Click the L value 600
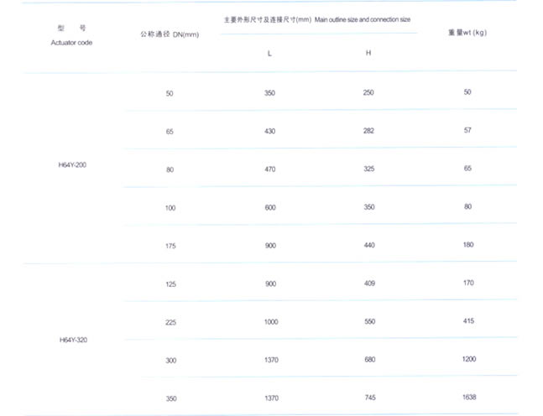Screen dimensions: 543x416 coord(269,207)
